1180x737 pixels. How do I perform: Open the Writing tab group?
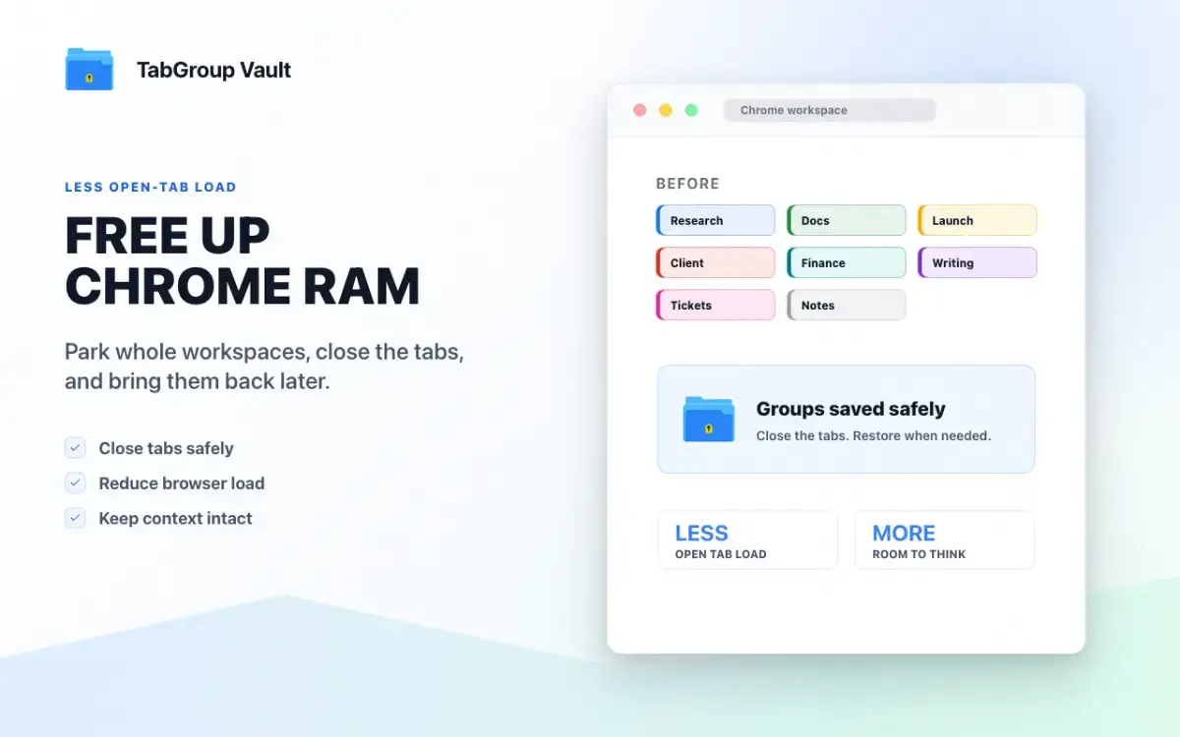pyautogui.click(x=977, y=262)
